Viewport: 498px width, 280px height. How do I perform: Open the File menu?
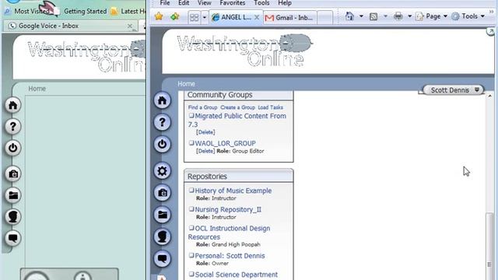point(165,3)
